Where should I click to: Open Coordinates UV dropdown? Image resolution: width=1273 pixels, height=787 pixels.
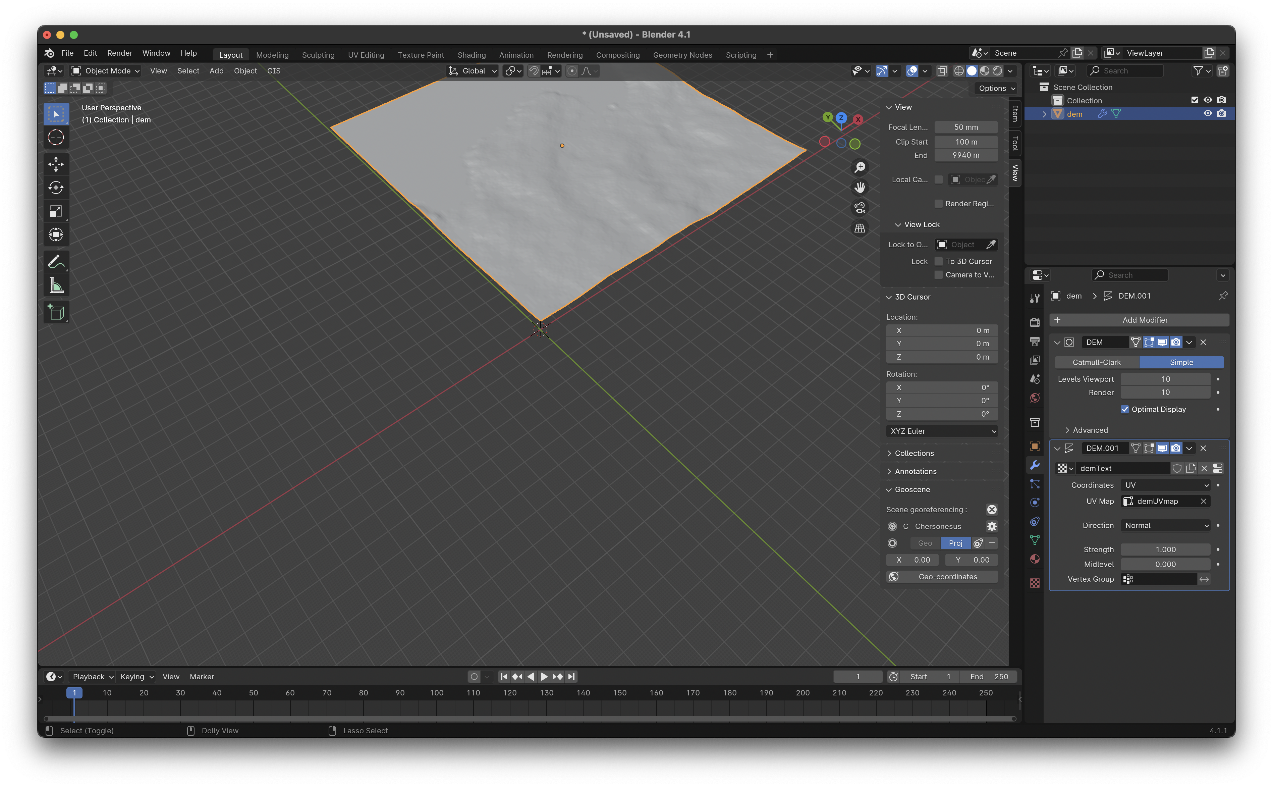click(x=1165, y=485)
